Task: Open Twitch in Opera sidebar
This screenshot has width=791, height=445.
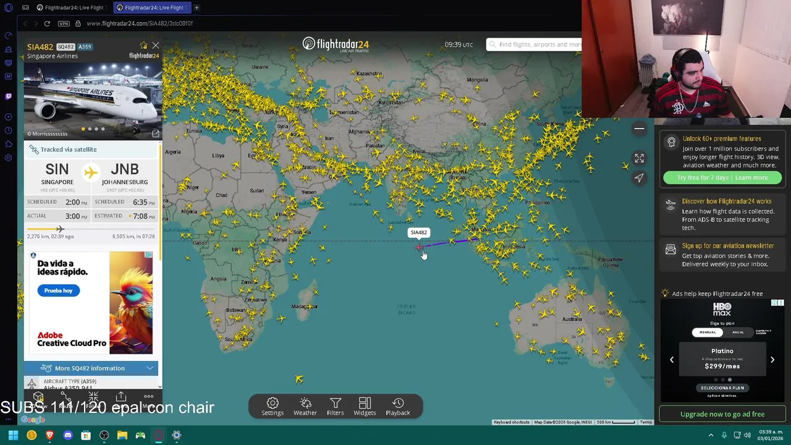Action: click(x=9, y=96)
